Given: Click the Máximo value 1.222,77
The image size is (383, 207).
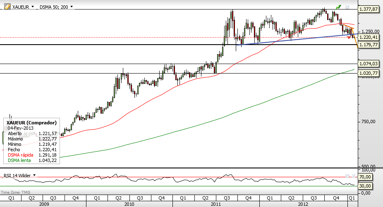Looking at the screenshot, I should (x=48, y=139).
